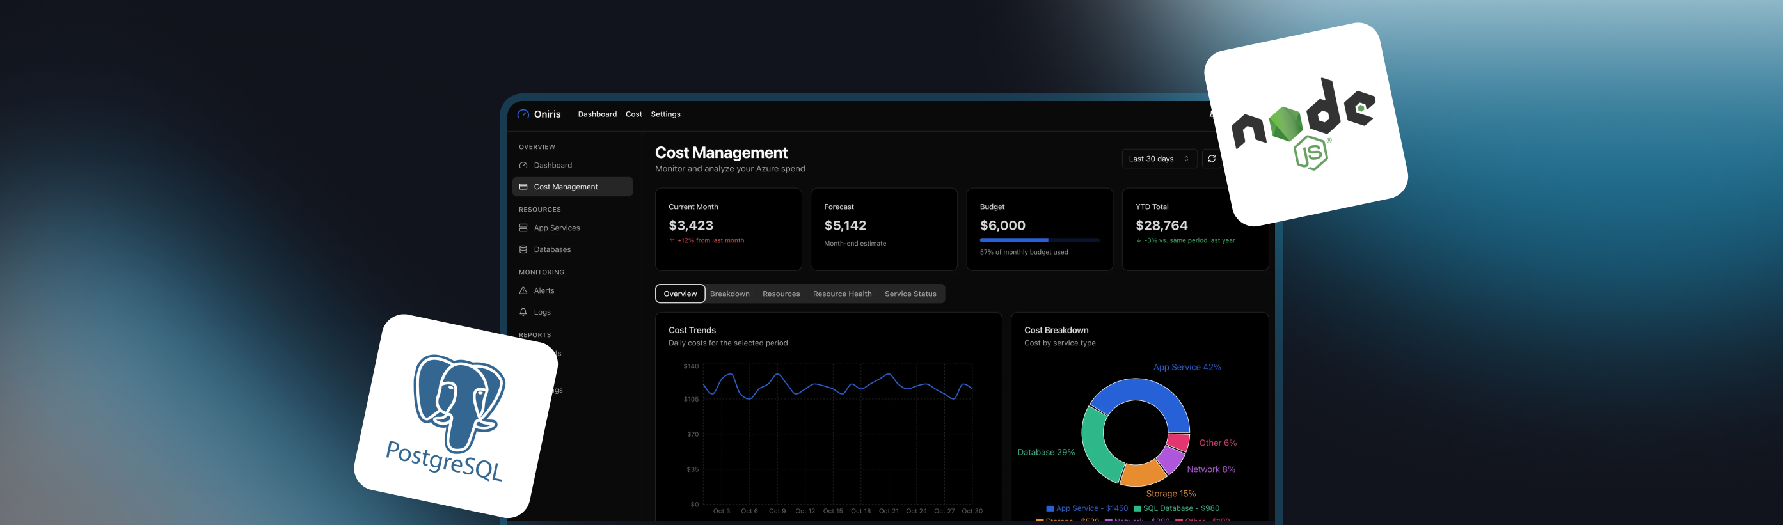Select Dashboard in the top navigation
Screen dimensions: 1783x525
[598, 114]
